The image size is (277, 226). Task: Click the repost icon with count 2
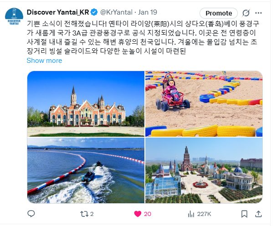[87, 214]
